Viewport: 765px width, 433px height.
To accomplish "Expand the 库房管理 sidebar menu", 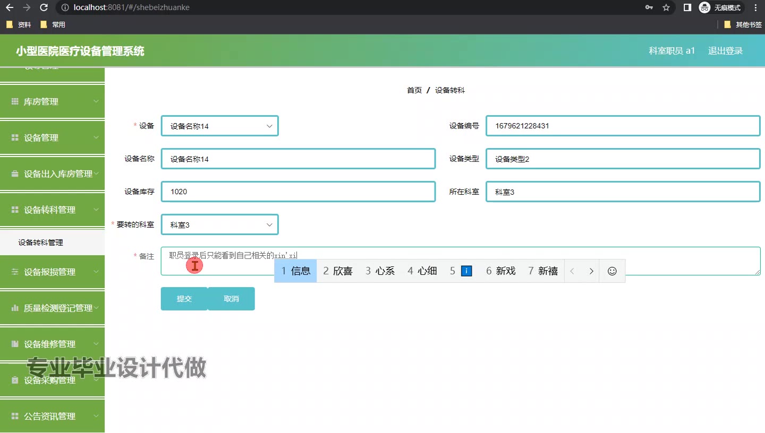I will [x=52, y=102].
